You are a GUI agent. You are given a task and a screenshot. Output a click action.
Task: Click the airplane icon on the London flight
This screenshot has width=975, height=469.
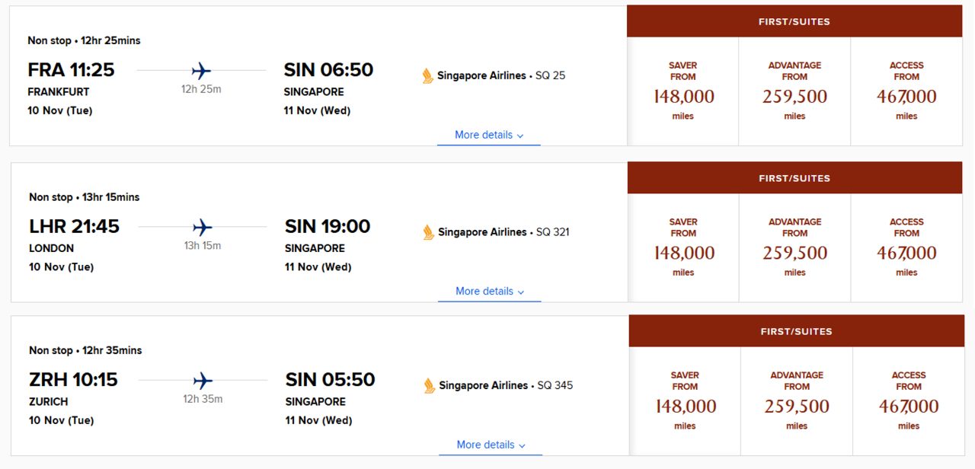pos(202,228)
